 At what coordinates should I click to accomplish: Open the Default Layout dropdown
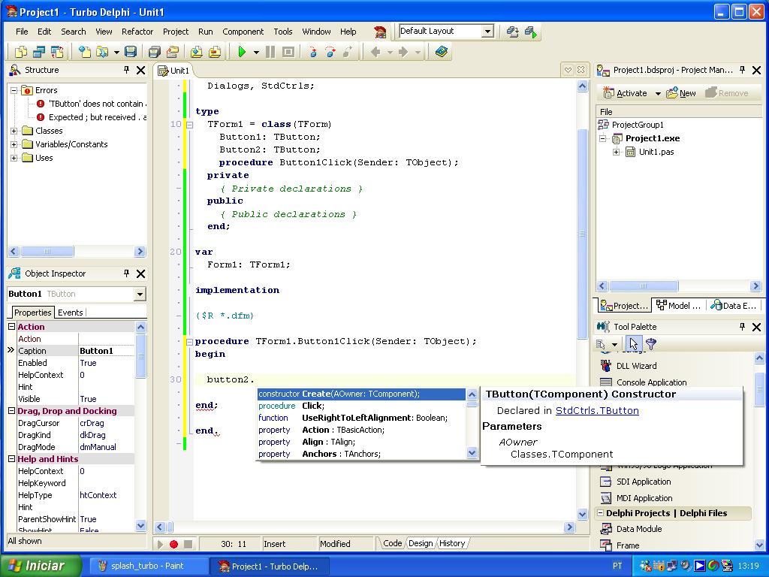(487, 32)
